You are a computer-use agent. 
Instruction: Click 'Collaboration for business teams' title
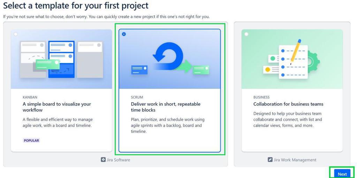[x=288, y=104]
